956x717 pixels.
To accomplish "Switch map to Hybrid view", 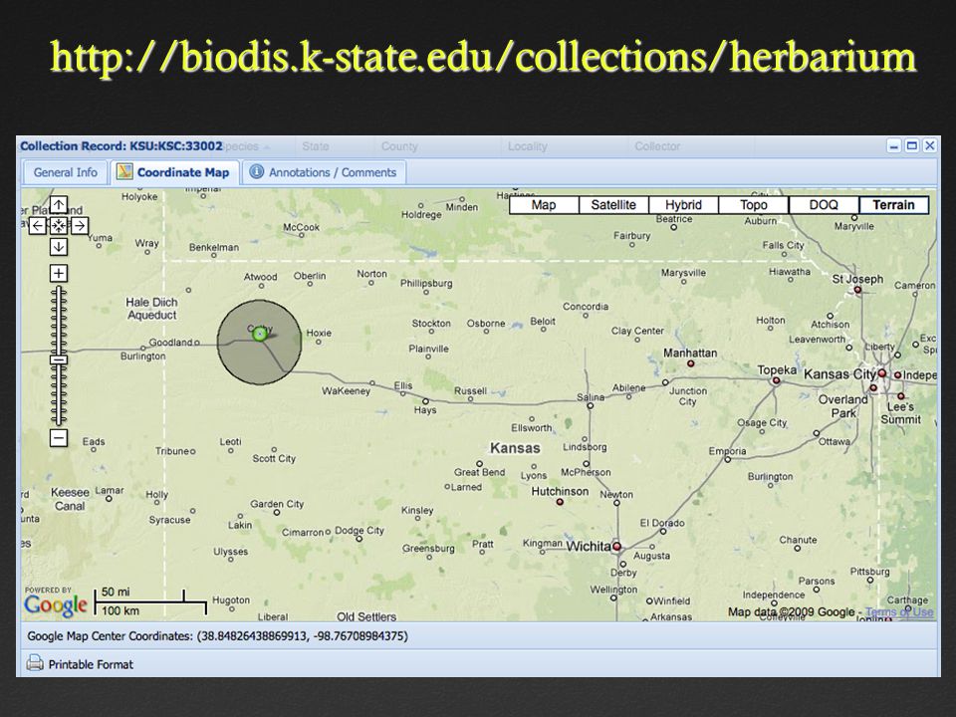I will pyautogui.click(x=683, y=205).
